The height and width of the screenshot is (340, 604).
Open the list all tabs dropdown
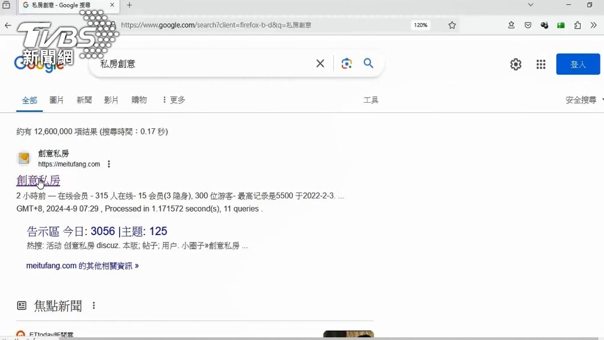tap(530, 5)
